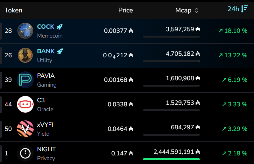254x164 pixels.
Task: Open the PAVIA token logo
Action: (25, 80)
